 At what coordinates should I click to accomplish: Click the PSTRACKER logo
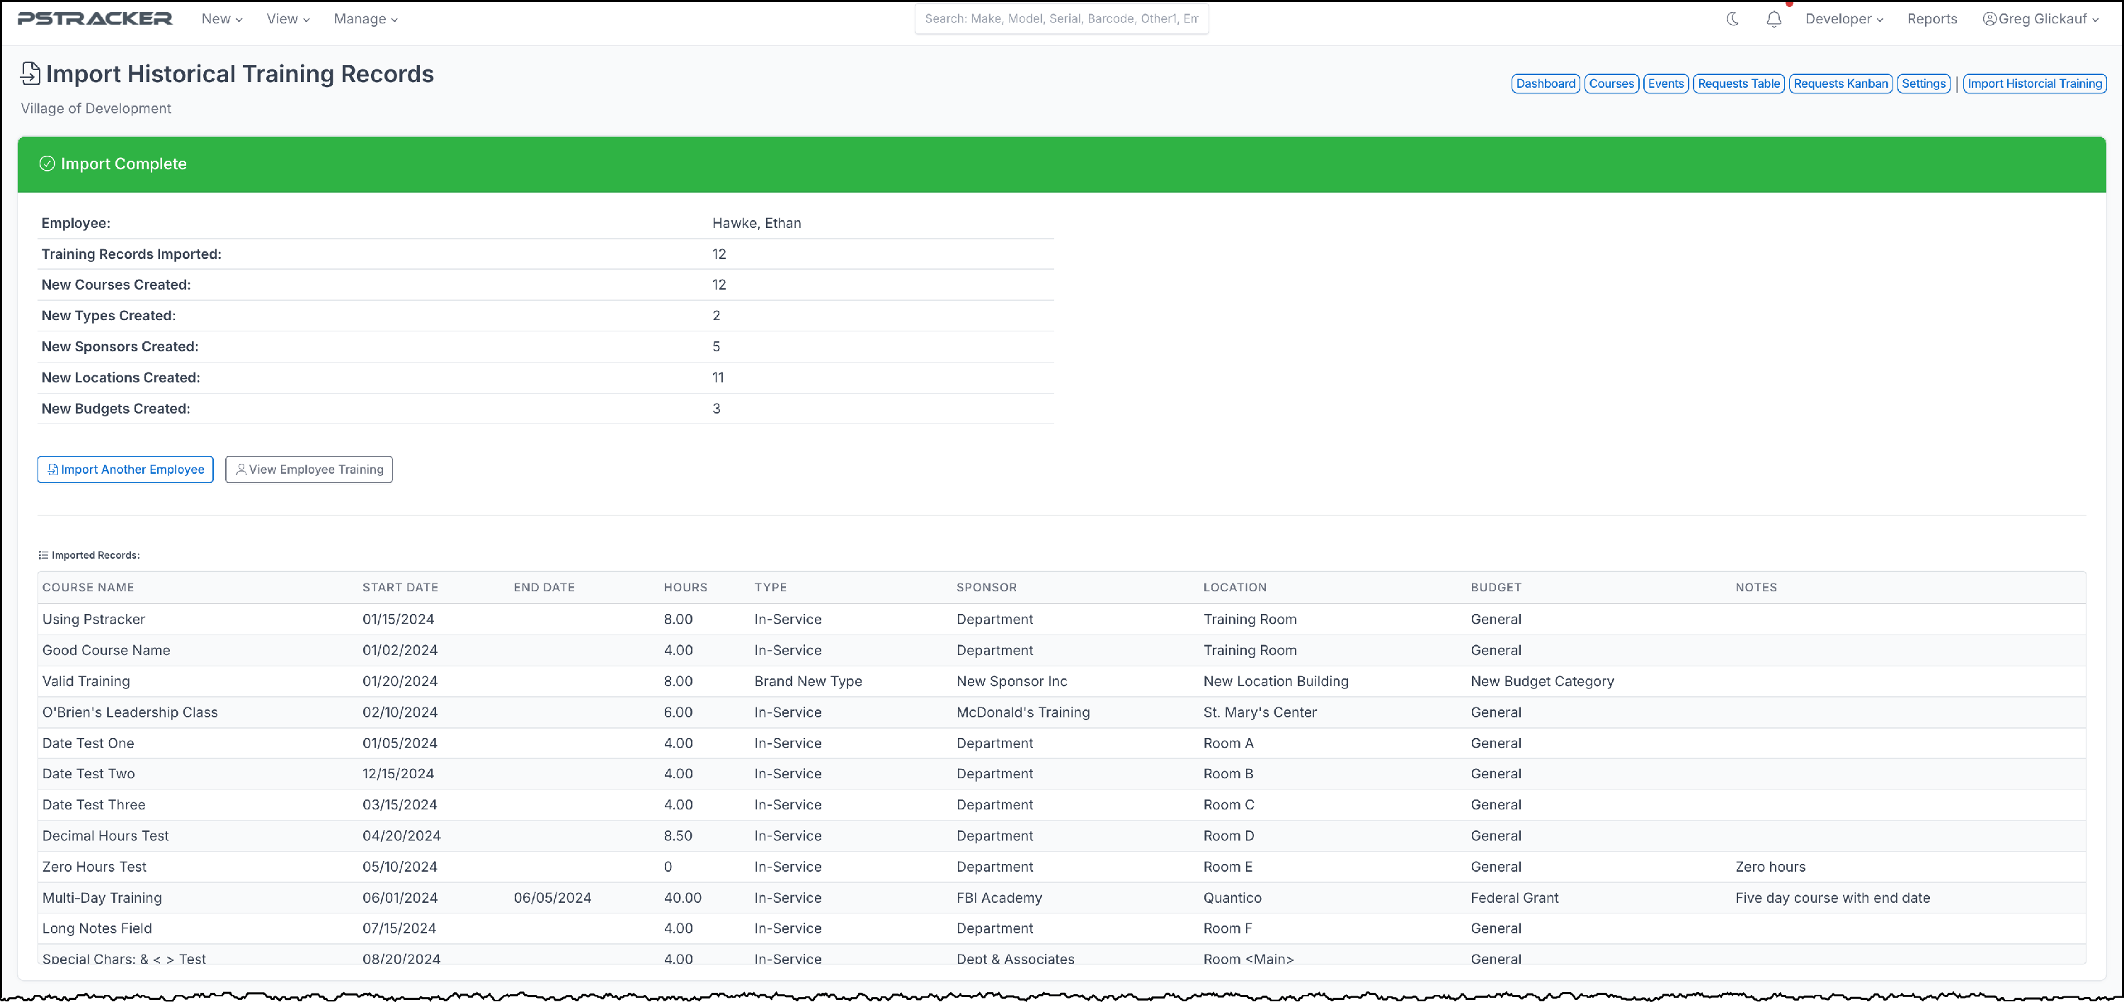(95, 18)
